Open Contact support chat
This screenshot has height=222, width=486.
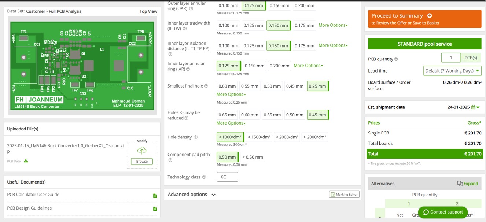point(443,212)
